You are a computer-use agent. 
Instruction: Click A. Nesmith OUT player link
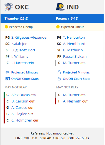75,101
